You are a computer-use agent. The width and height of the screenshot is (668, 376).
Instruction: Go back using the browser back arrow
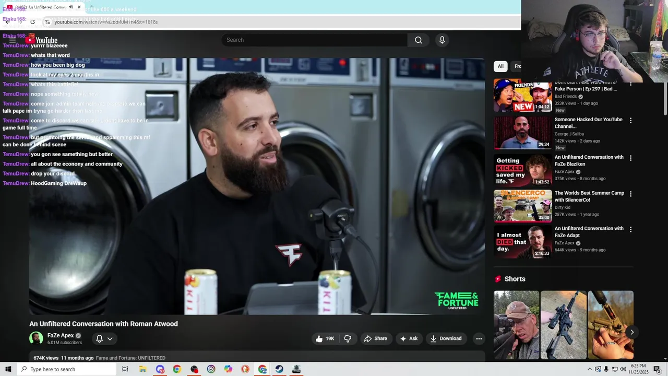[x=7, y=22]
